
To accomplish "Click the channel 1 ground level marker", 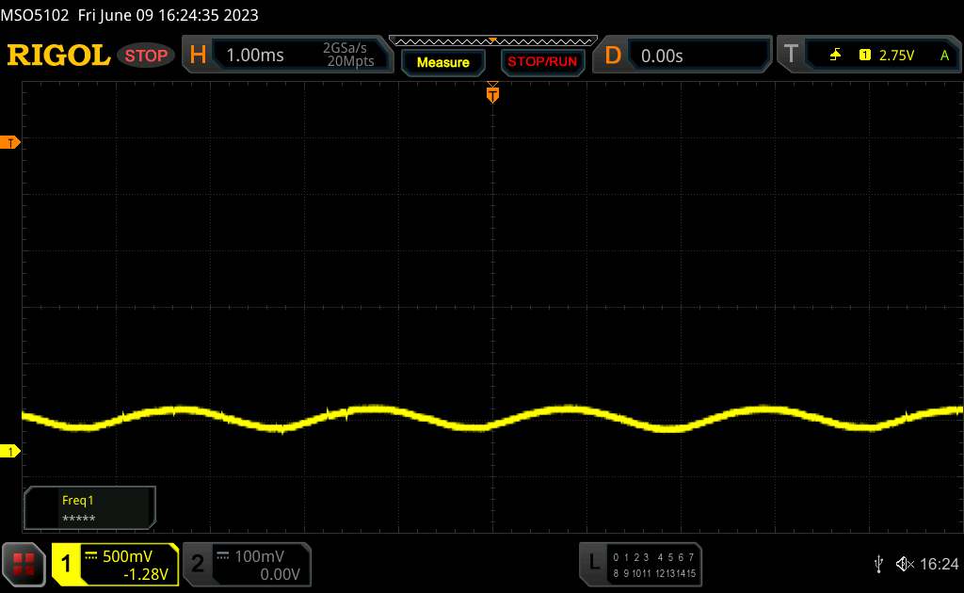I will [x=9, y=451].
